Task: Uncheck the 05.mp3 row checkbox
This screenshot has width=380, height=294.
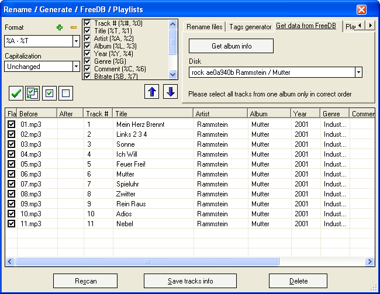Action: point(11,164)
